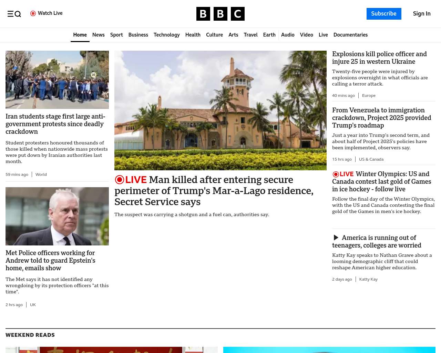Viewport: 441px width, 353px height.
Task: Click the World tag under Iran story
Action: click(41, 174)
